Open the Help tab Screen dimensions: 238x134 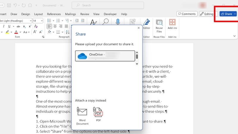pyautogui.click(x=124, y=14)
